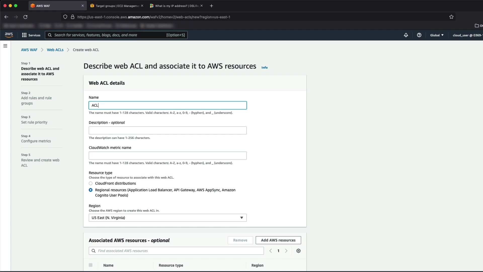Open table settings gear icon
Image resolution: width=483 pixels, height=272 pixels.
298,251
